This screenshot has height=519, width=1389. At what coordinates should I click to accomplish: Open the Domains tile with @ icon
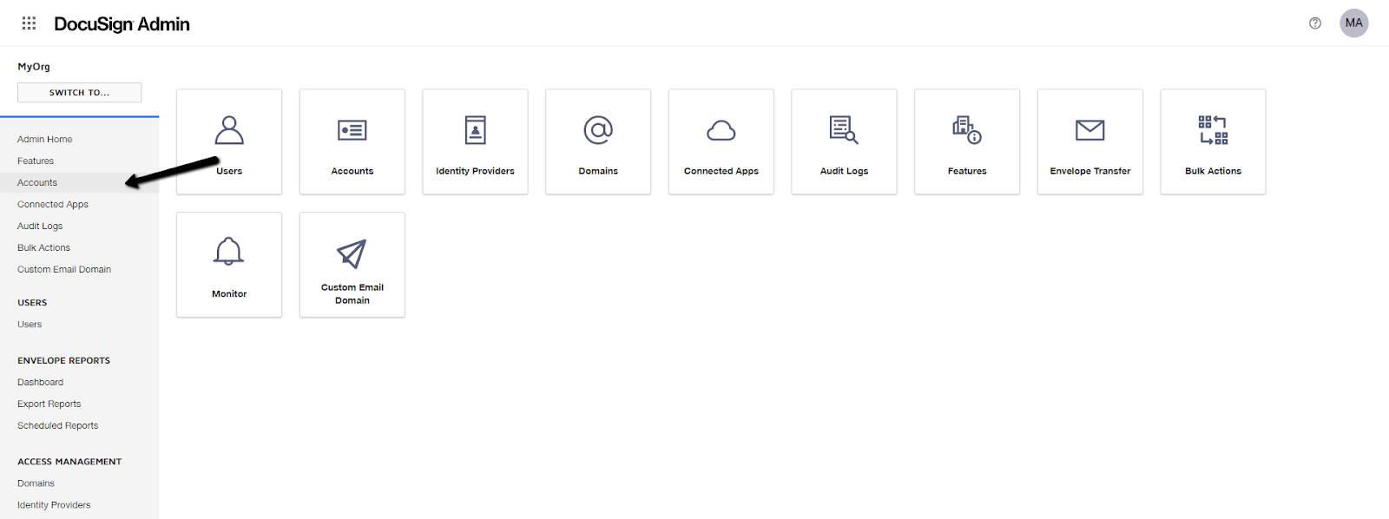[598, 141]
